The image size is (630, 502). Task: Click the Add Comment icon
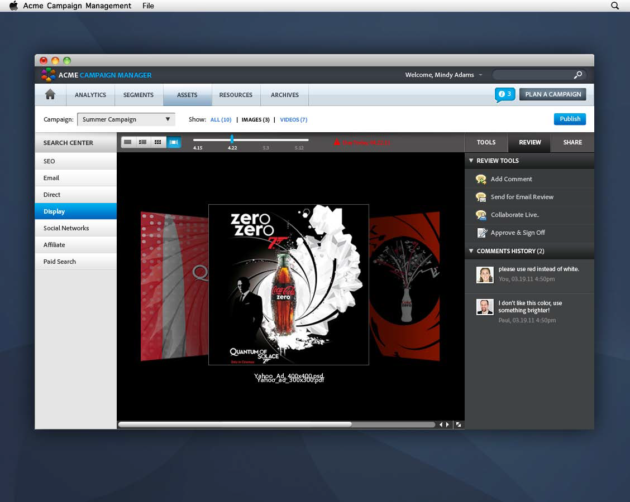pyautogui.click(x=481, y=179)
